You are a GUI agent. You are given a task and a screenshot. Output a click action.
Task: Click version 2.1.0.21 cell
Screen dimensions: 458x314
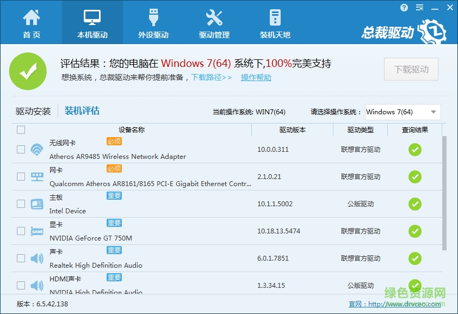coord(269,176)
